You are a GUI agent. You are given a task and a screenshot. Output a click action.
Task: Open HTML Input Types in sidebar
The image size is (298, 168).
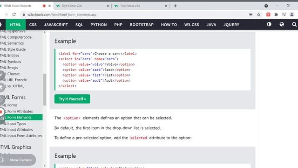tap(13, 124)
